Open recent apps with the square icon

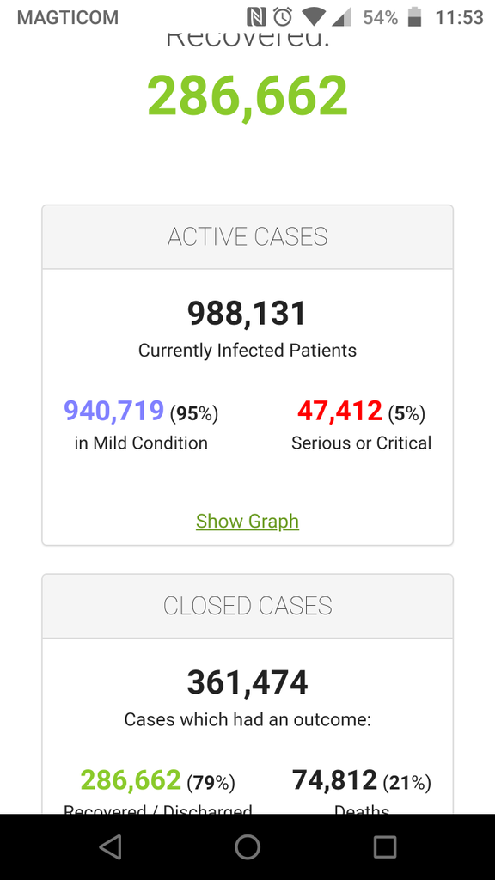coord(385,846)
